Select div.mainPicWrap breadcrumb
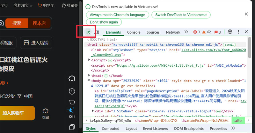 pos(205,121)
